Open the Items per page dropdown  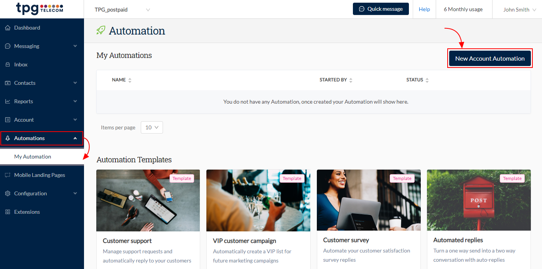pyautogui.click(x=152, y=127)
